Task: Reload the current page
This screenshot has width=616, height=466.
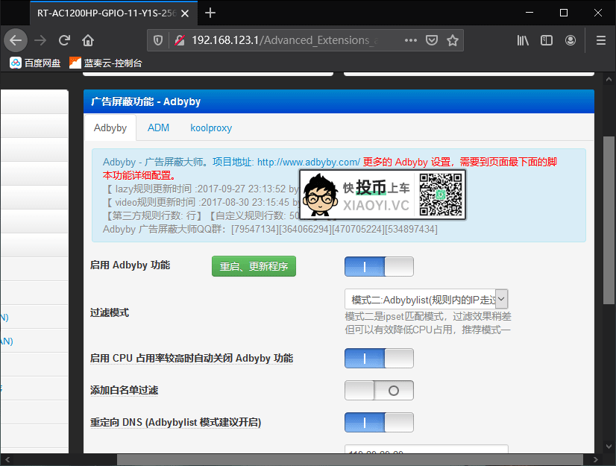Action: [x=64, y=40]
